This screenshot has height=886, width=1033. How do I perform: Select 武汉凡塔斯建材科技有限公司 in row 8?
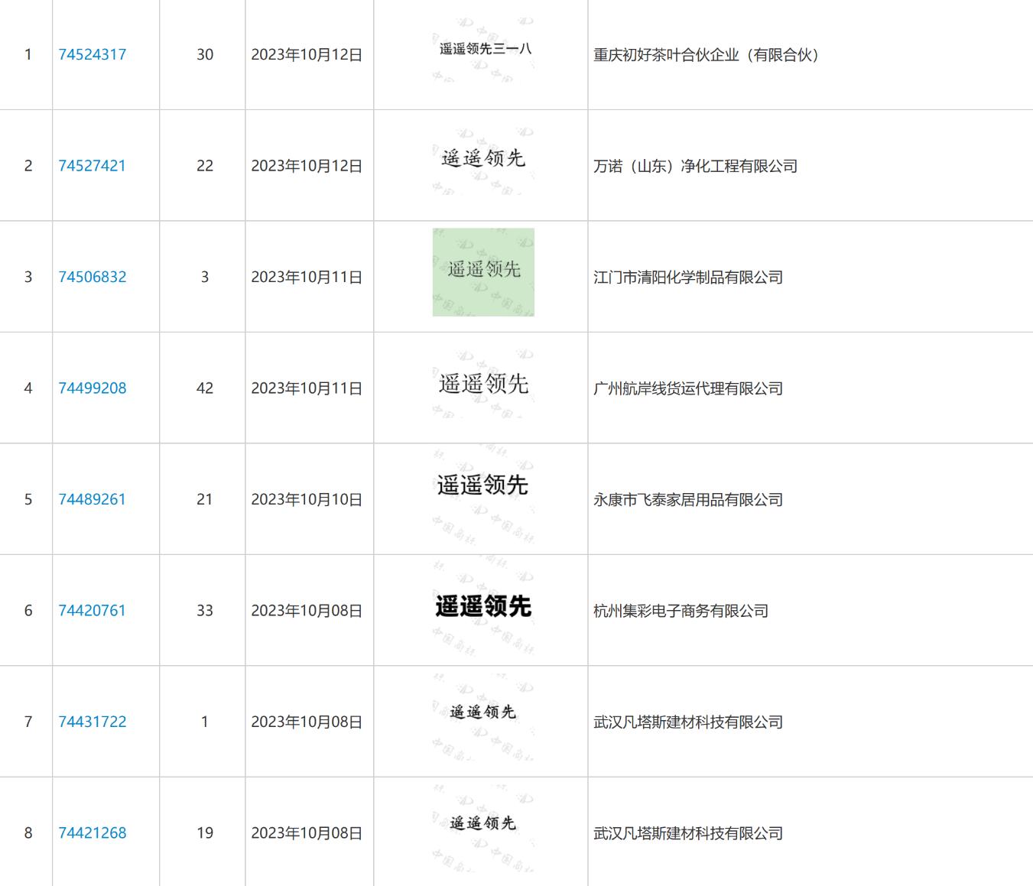pos(688,833)
